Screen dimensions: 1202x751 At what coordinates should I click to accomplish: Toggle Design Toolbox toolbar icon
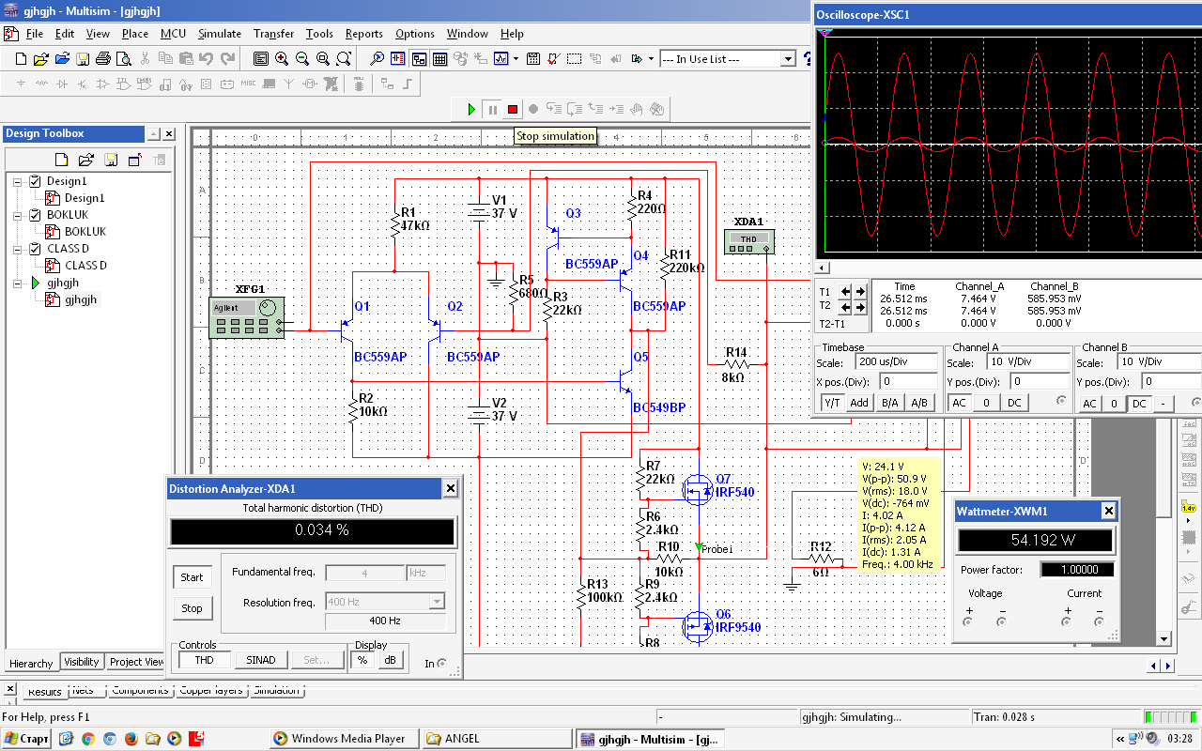tap(418, 58)
